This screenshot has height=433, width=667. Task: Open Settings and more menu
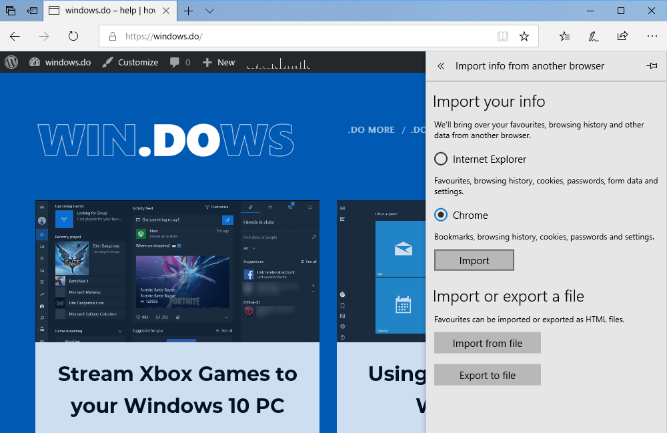(x=652, y=36)
